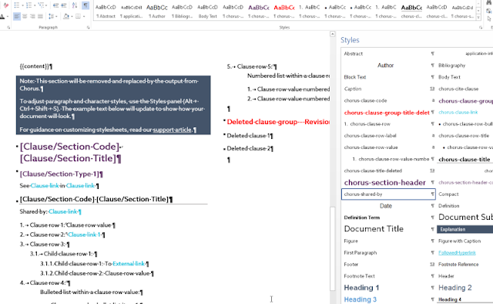Toggle the Justify alignment button
Viewport: 493px width, 304px height.
pyautogui.click(x=40, y=16)
